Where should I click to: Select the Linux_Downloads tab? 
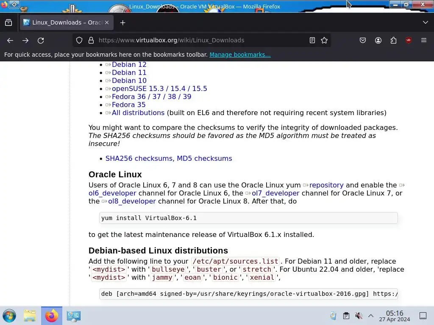point(67,22)
